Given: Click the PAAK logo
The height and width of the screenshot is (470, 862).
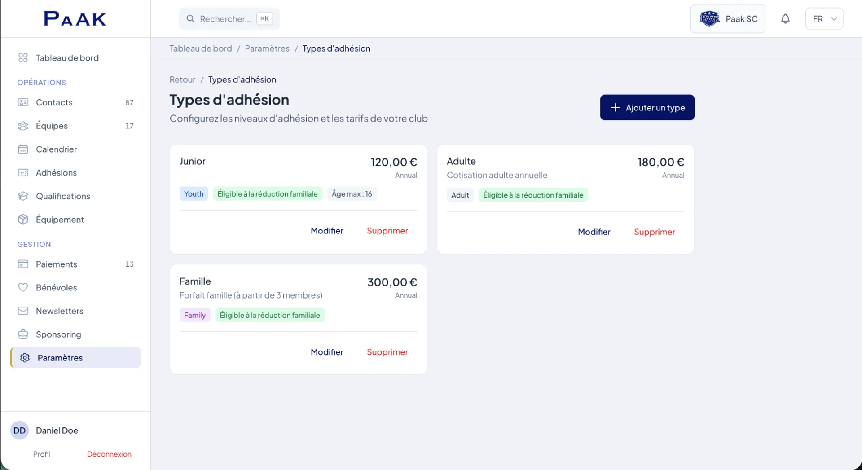Looking at the screenshot, I should (75, 18).
